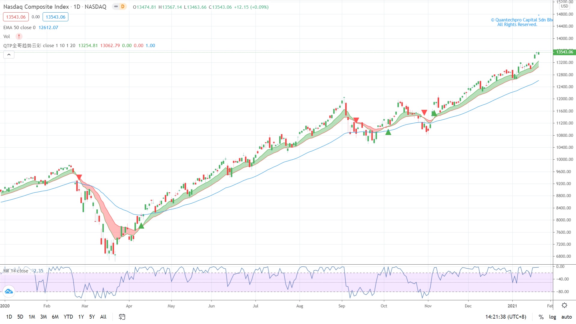576x324 pixels.
Task: Click the delayed data D badge
Action: point(122,7)
